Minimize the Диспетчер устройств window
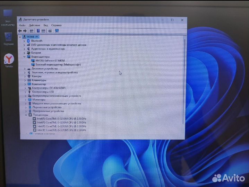This screenshot has width=249, height=187. click(x=162, y=20)
